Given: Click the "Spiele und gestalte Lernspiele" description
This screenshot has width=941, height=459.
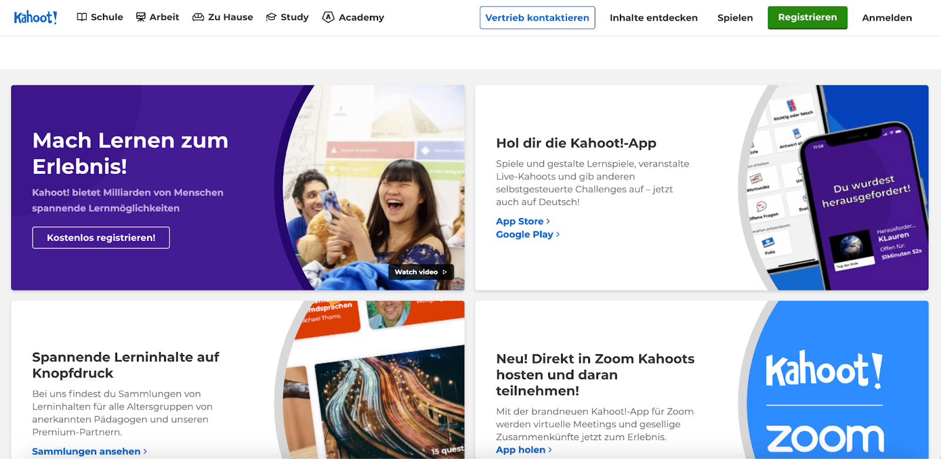Looking at the screenshot, I should (593, 183).
